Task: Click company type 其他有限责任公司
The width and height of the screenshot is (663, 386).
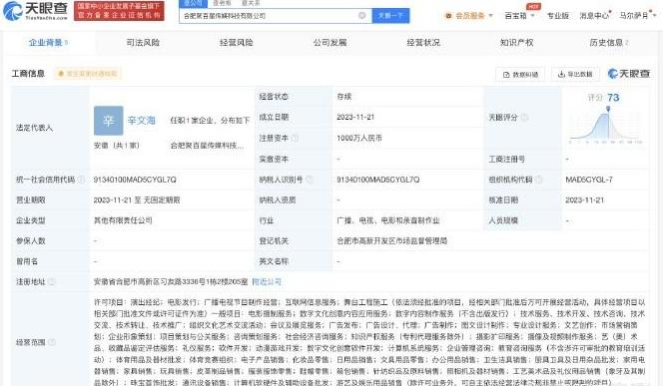Action: point(123,220)
